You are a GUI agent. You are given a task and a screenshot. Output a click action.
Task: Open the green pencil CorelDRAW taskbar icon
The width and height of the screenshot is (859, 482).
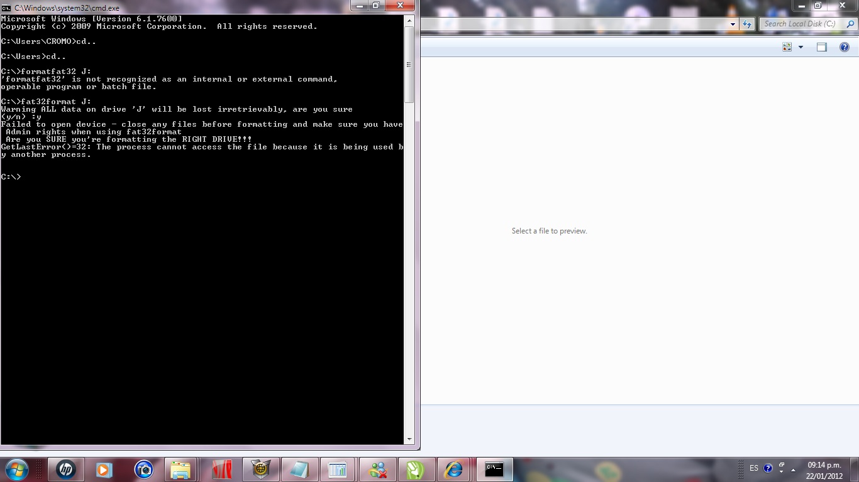click(416, 469)
